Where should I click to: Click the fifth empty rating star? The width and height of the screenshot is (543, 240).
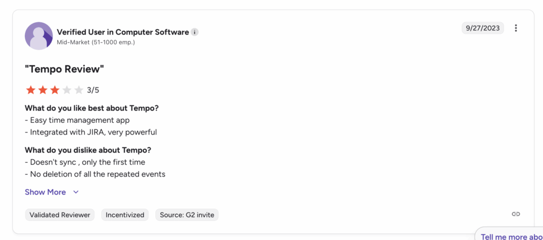click(x=79, y=90)
